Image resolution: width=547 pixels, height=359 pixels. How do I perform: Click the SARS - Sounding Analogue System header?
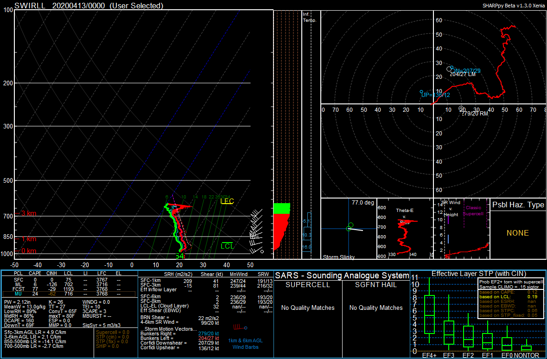point(342,275)
